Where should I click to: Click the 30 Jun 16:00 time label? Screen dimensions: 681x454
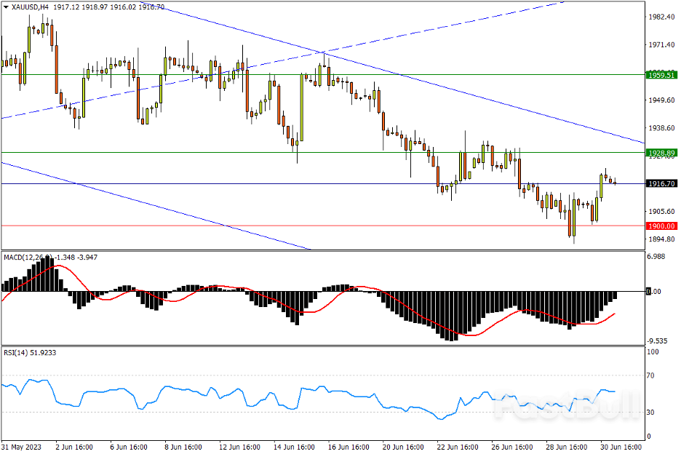[x=619, y=447]
